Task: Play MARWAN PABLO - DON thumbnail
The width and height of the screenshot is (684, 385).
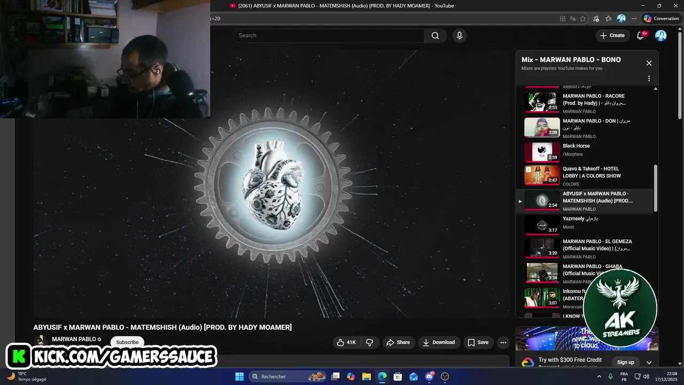Action: coord(542,127)
